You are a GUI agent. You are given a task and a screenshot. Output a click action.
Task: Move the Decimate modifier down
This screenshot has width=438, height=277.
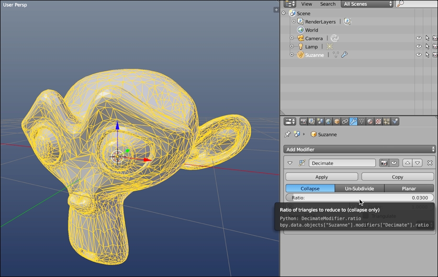point(417,163)
